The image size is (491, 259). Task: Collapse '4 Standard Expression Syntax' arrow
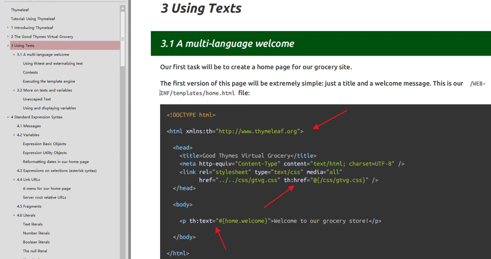point(8,117)
